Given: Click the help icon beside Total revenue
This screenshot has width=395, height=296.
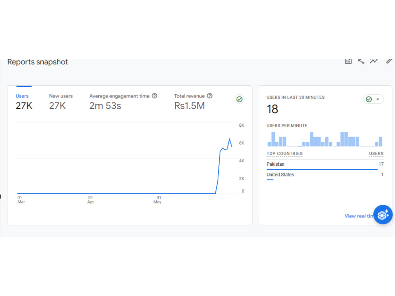Looking at the screenshot, I should (210, 96).
